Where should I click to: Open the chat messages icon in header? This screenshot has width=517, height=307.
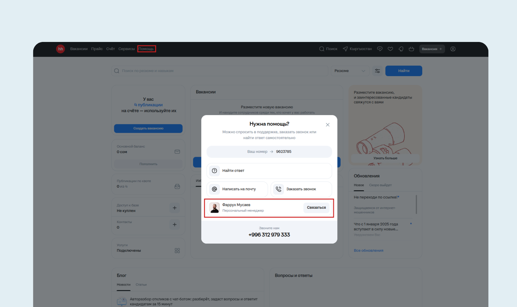tap(380, 49)
